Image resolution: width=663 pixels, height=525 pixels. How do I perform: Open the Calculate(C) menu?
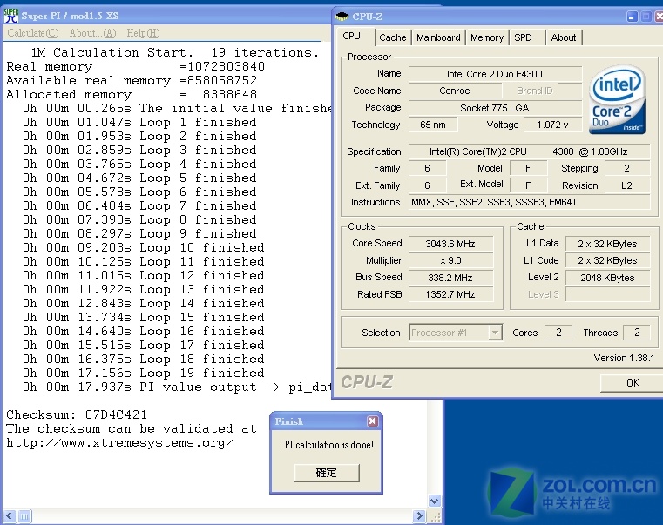pyautogui.click(x=33, y=33)
